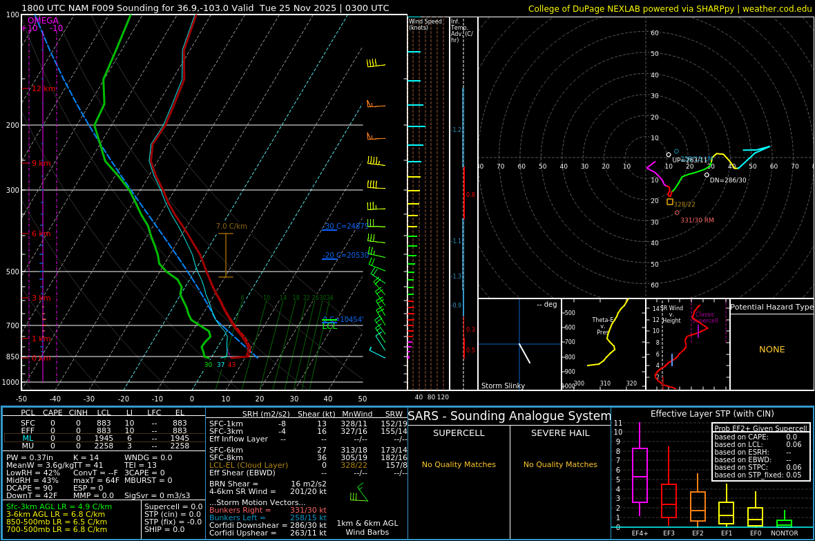Open the weather.cod.edu credit text
This screenshot has height=541, width=815.
click(777, 9)
